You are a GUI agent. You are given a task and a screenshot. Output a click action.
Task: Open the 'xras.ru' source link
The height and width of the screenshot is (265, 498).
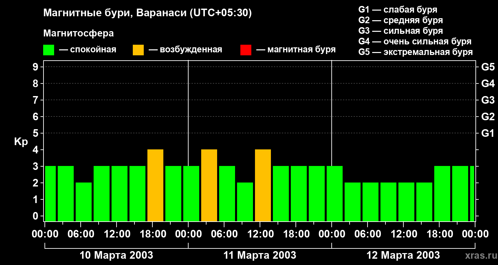[480, 256]
